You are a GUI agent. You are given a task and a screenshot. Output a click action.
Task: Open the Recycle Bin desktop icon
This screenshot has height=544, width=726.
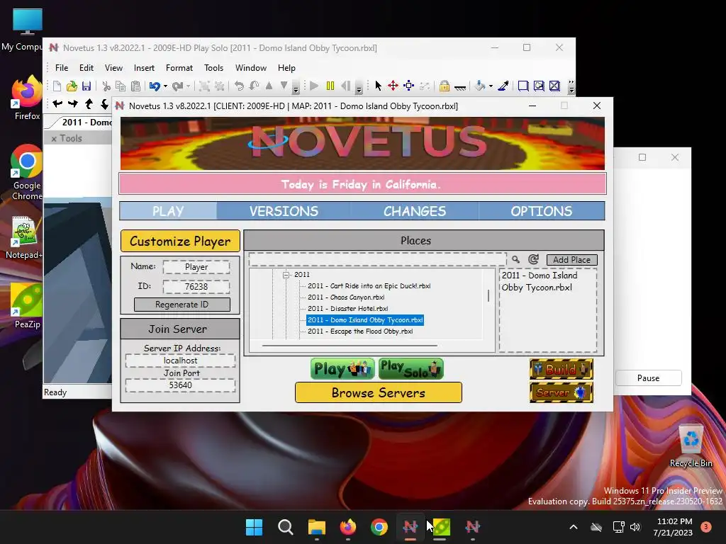[x=691, y=446]
